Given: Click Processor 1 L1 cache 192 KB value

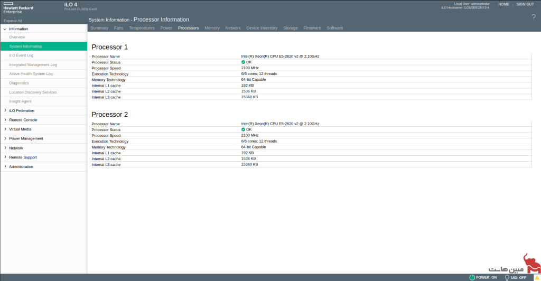Looking at the screenshot, I should [x=247, y=86].
